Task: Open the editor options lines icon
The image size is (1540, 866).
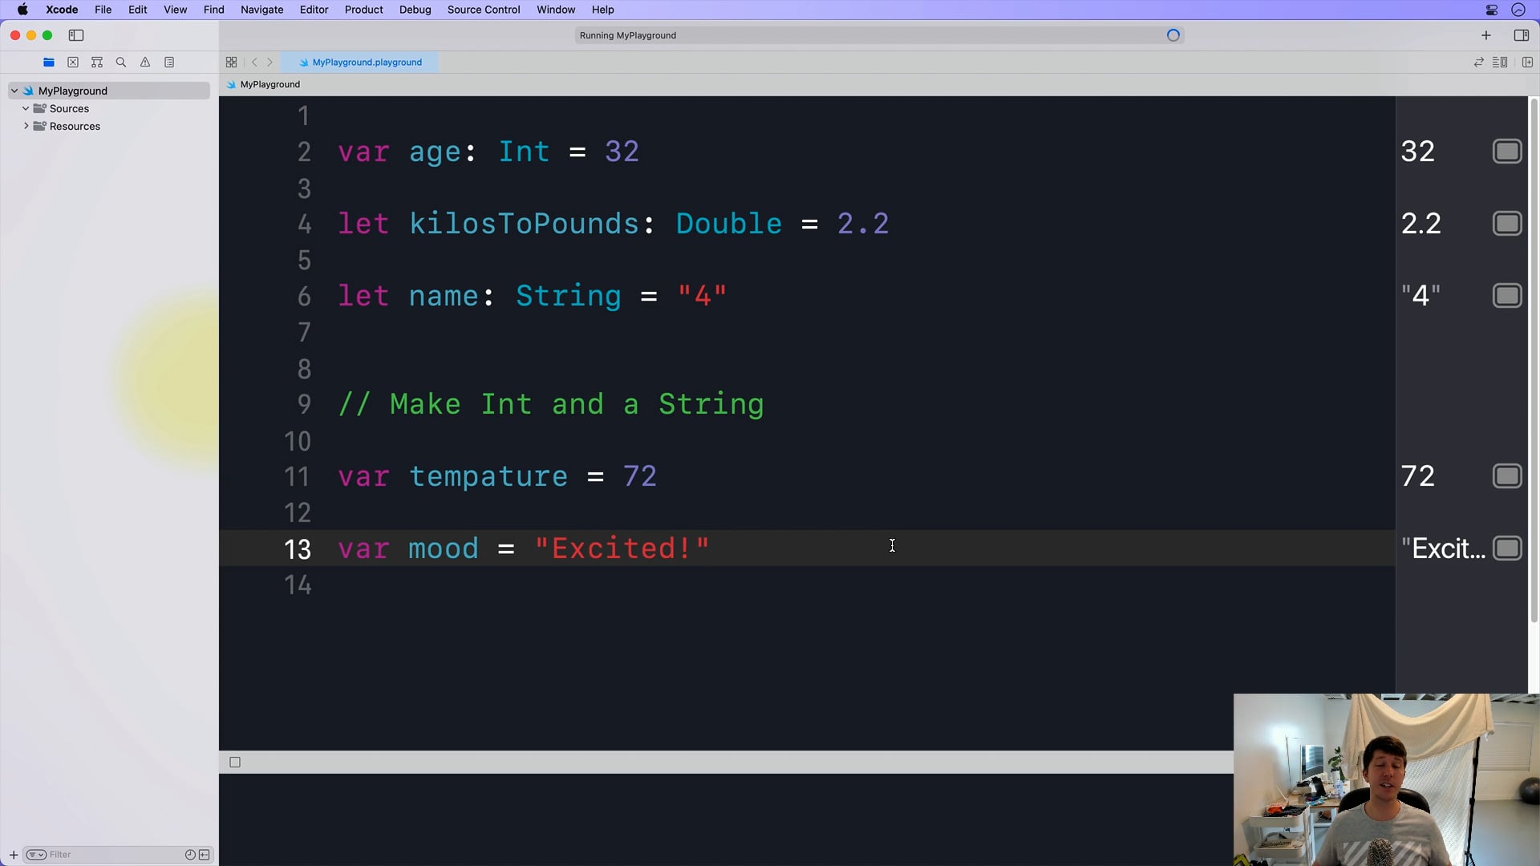Action: (x=1500, y=63)
